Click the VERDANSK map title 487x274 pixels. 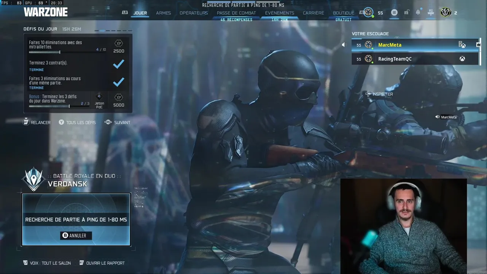pyautogui.click(x=67, y=184)
